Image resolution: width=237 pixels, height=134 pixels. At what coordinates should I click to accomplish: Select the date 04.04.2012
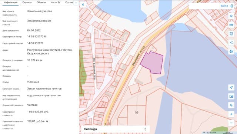pos(34,30)
